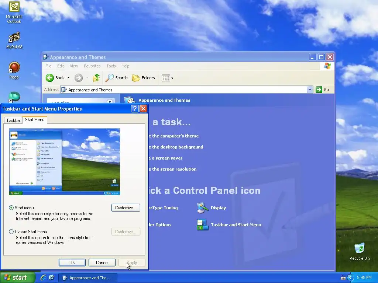The image size is (378, 283).
Task: Open the Display control panel icon
Action: [212, 208]
